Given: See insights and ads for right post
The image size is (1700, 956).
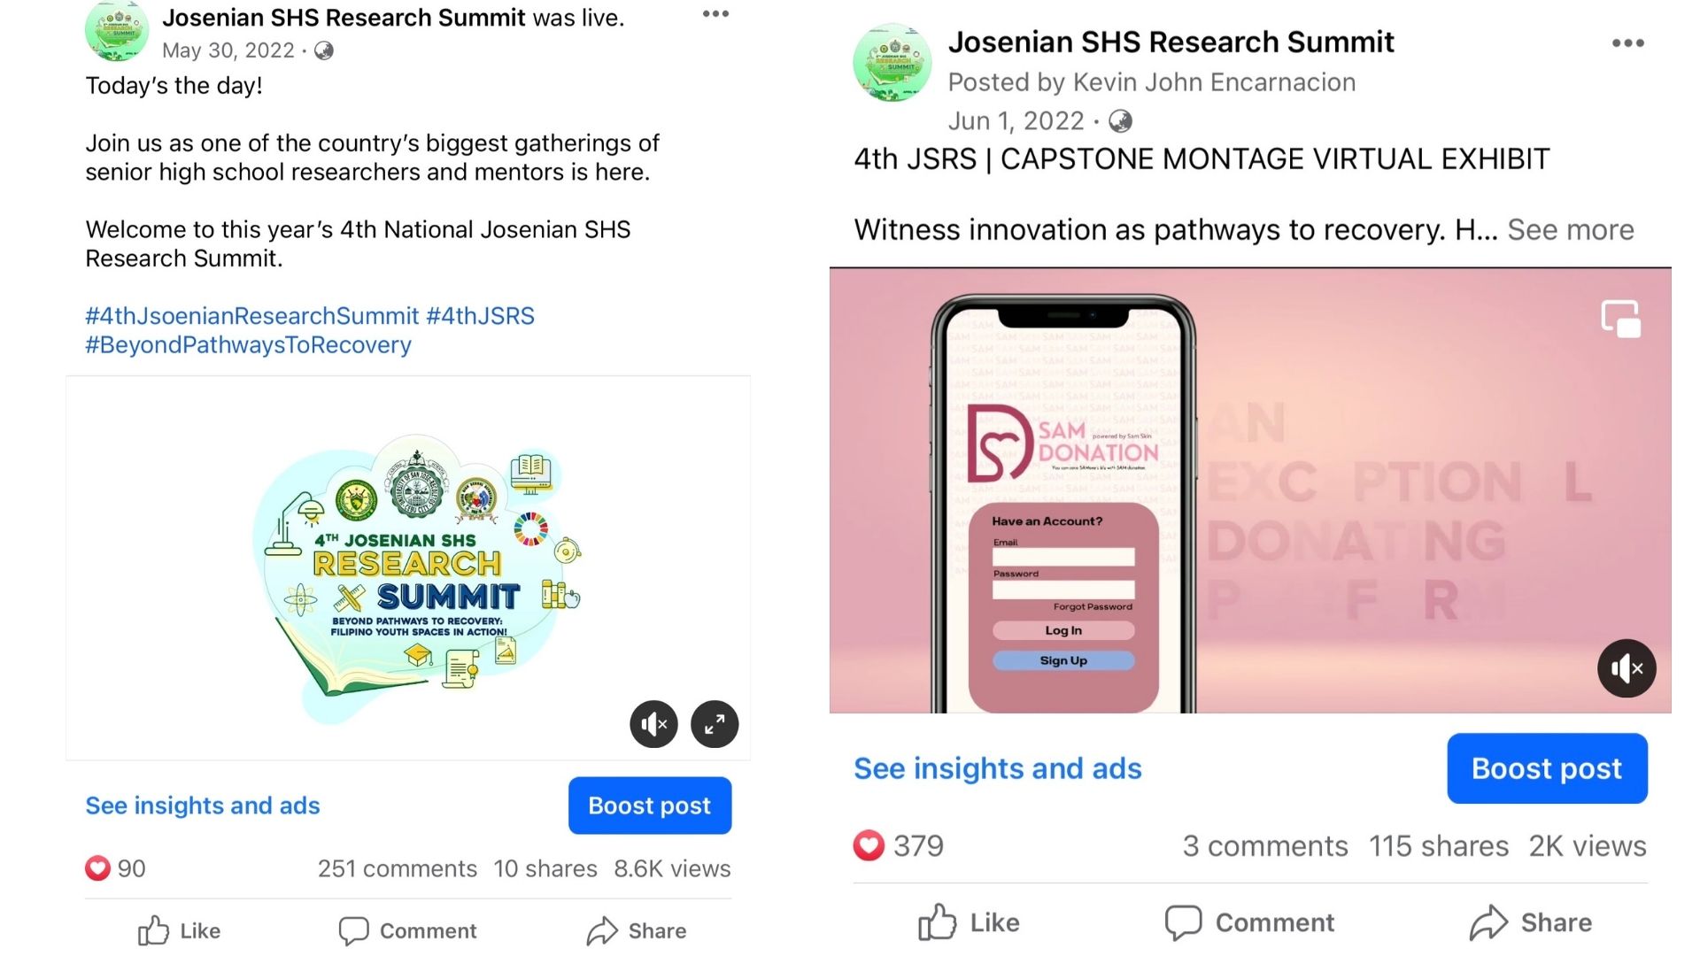Looking at the screenshot, I should (x=998, y=768).
